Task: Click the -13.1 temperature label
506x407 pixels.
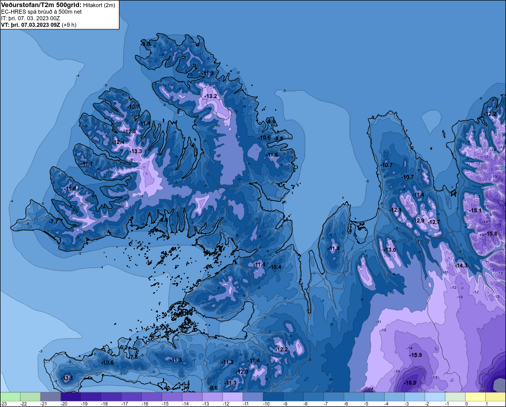Action: [67, 378]
